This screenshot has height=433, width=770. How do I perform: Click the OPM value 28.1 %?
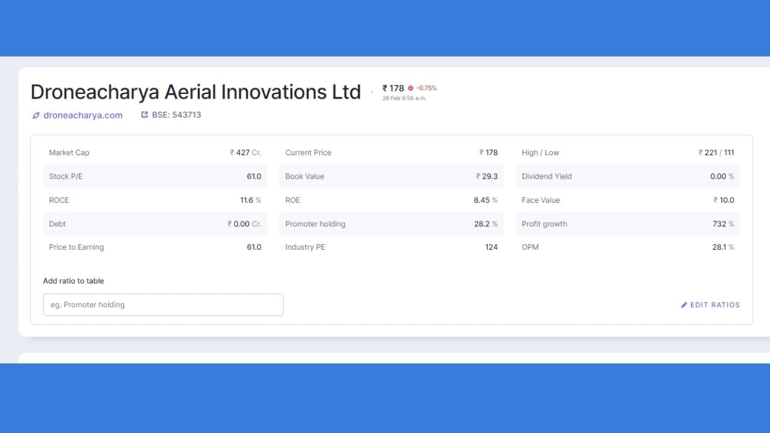pyautogui.click(x=723, y=247)
